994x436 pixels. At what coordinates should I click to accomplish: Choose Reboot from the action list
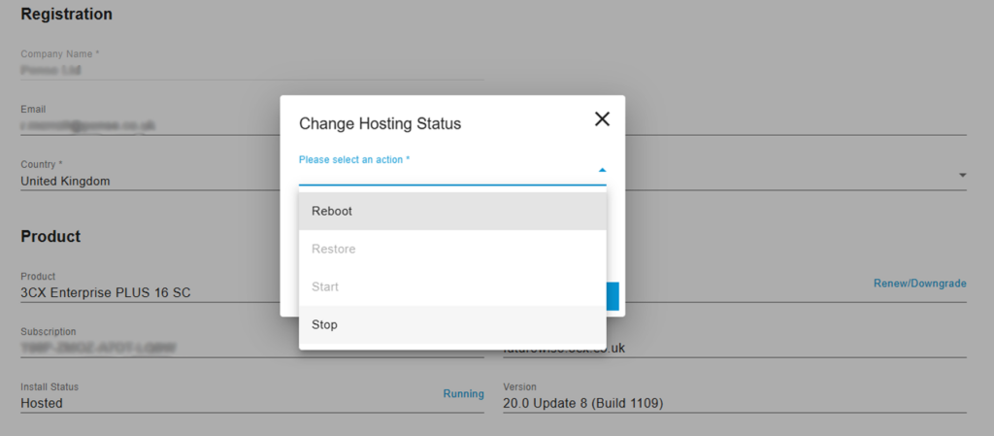(452, 211)
